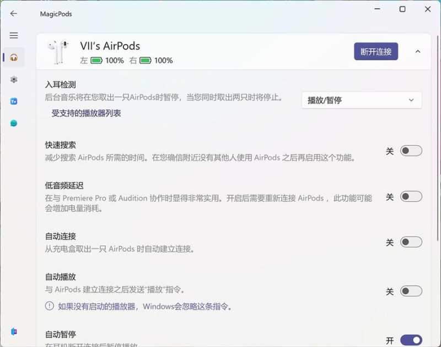The height and width of the screenshot is (347, 441).
Task: Enable the 自动播放 switch
Action: [x=411, y=291]
